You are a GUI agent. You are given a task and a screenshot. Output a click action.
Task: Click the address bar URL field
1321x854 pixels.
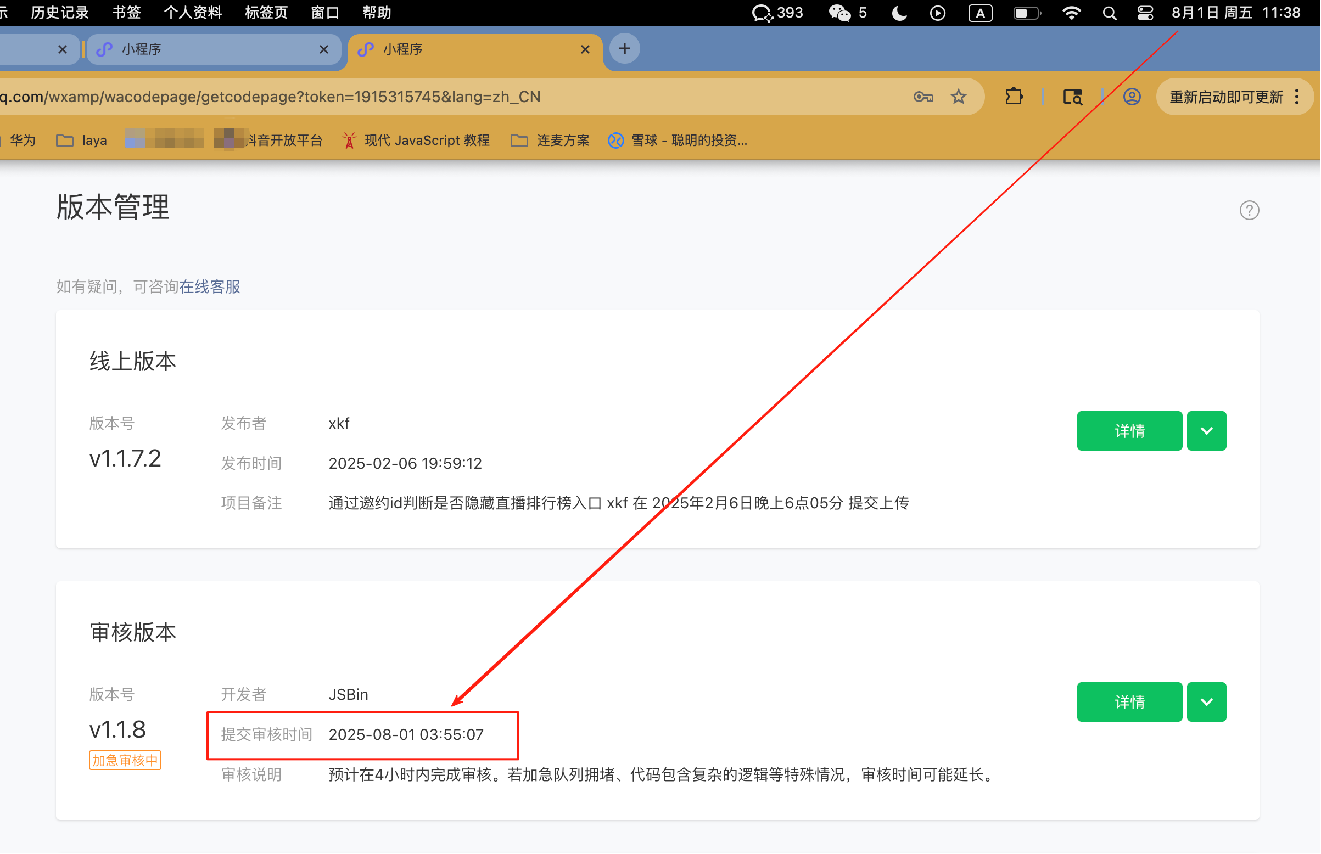pyautogui.click(x=444, y=97)
